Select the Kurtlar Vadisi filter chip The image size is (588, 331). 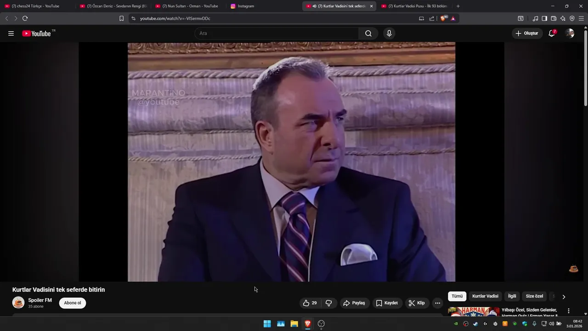485,297
